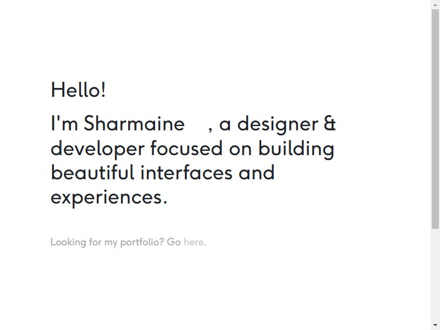Click the word "building"
440x330 pixels.
click(296, 149)
